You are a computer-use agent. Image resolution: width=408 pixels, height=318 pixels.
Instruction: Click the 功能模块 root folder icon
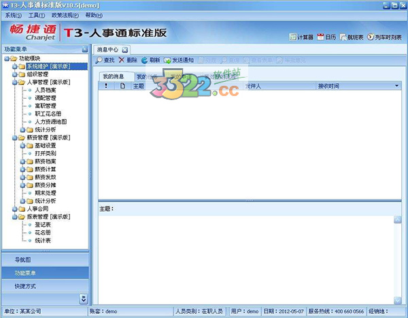(x=14, y=59)
